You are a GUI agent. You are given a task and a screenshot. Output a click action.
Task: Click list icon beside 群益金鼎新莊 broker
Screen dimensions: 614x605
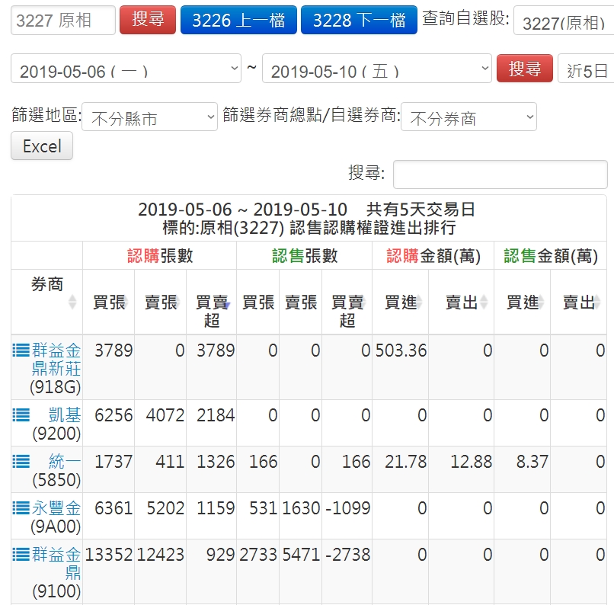(x=21, y=351)
